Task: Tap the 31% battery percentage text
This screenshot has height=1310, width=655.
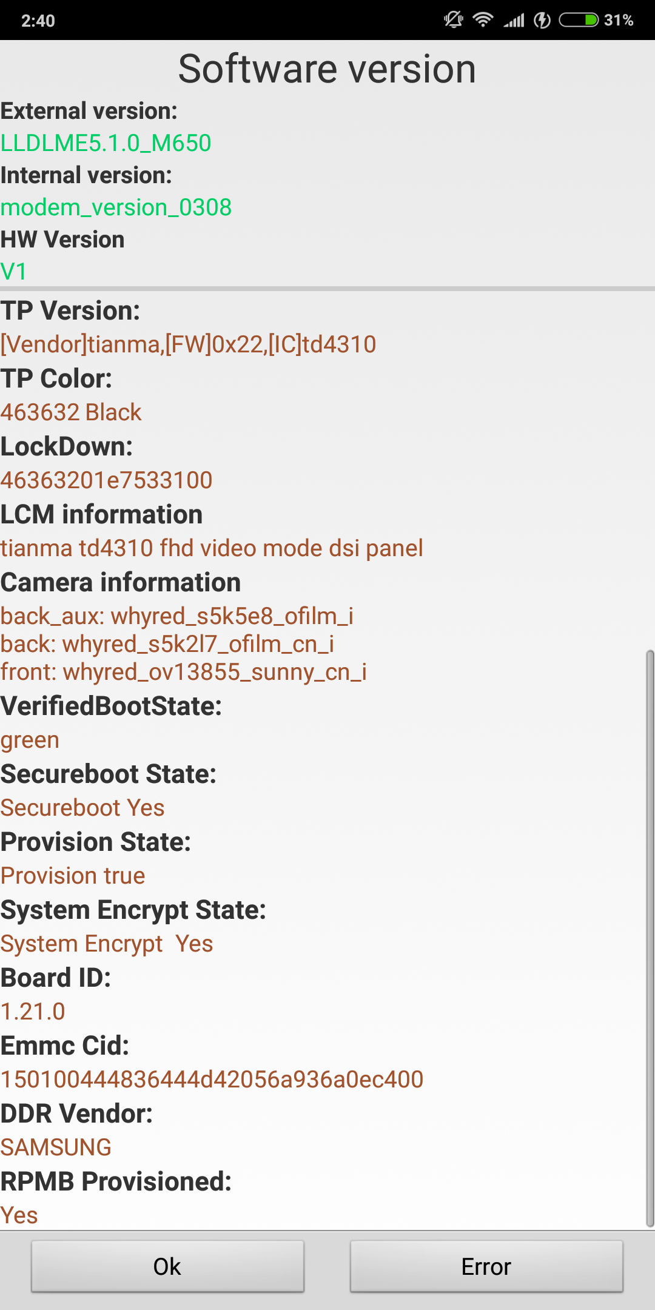Action: tap(619, 21)
